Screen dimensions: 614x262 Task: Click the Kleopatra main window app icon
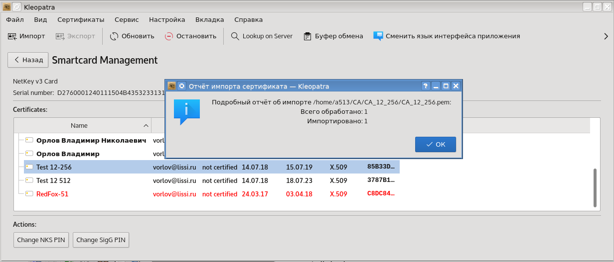pos(7,7)
